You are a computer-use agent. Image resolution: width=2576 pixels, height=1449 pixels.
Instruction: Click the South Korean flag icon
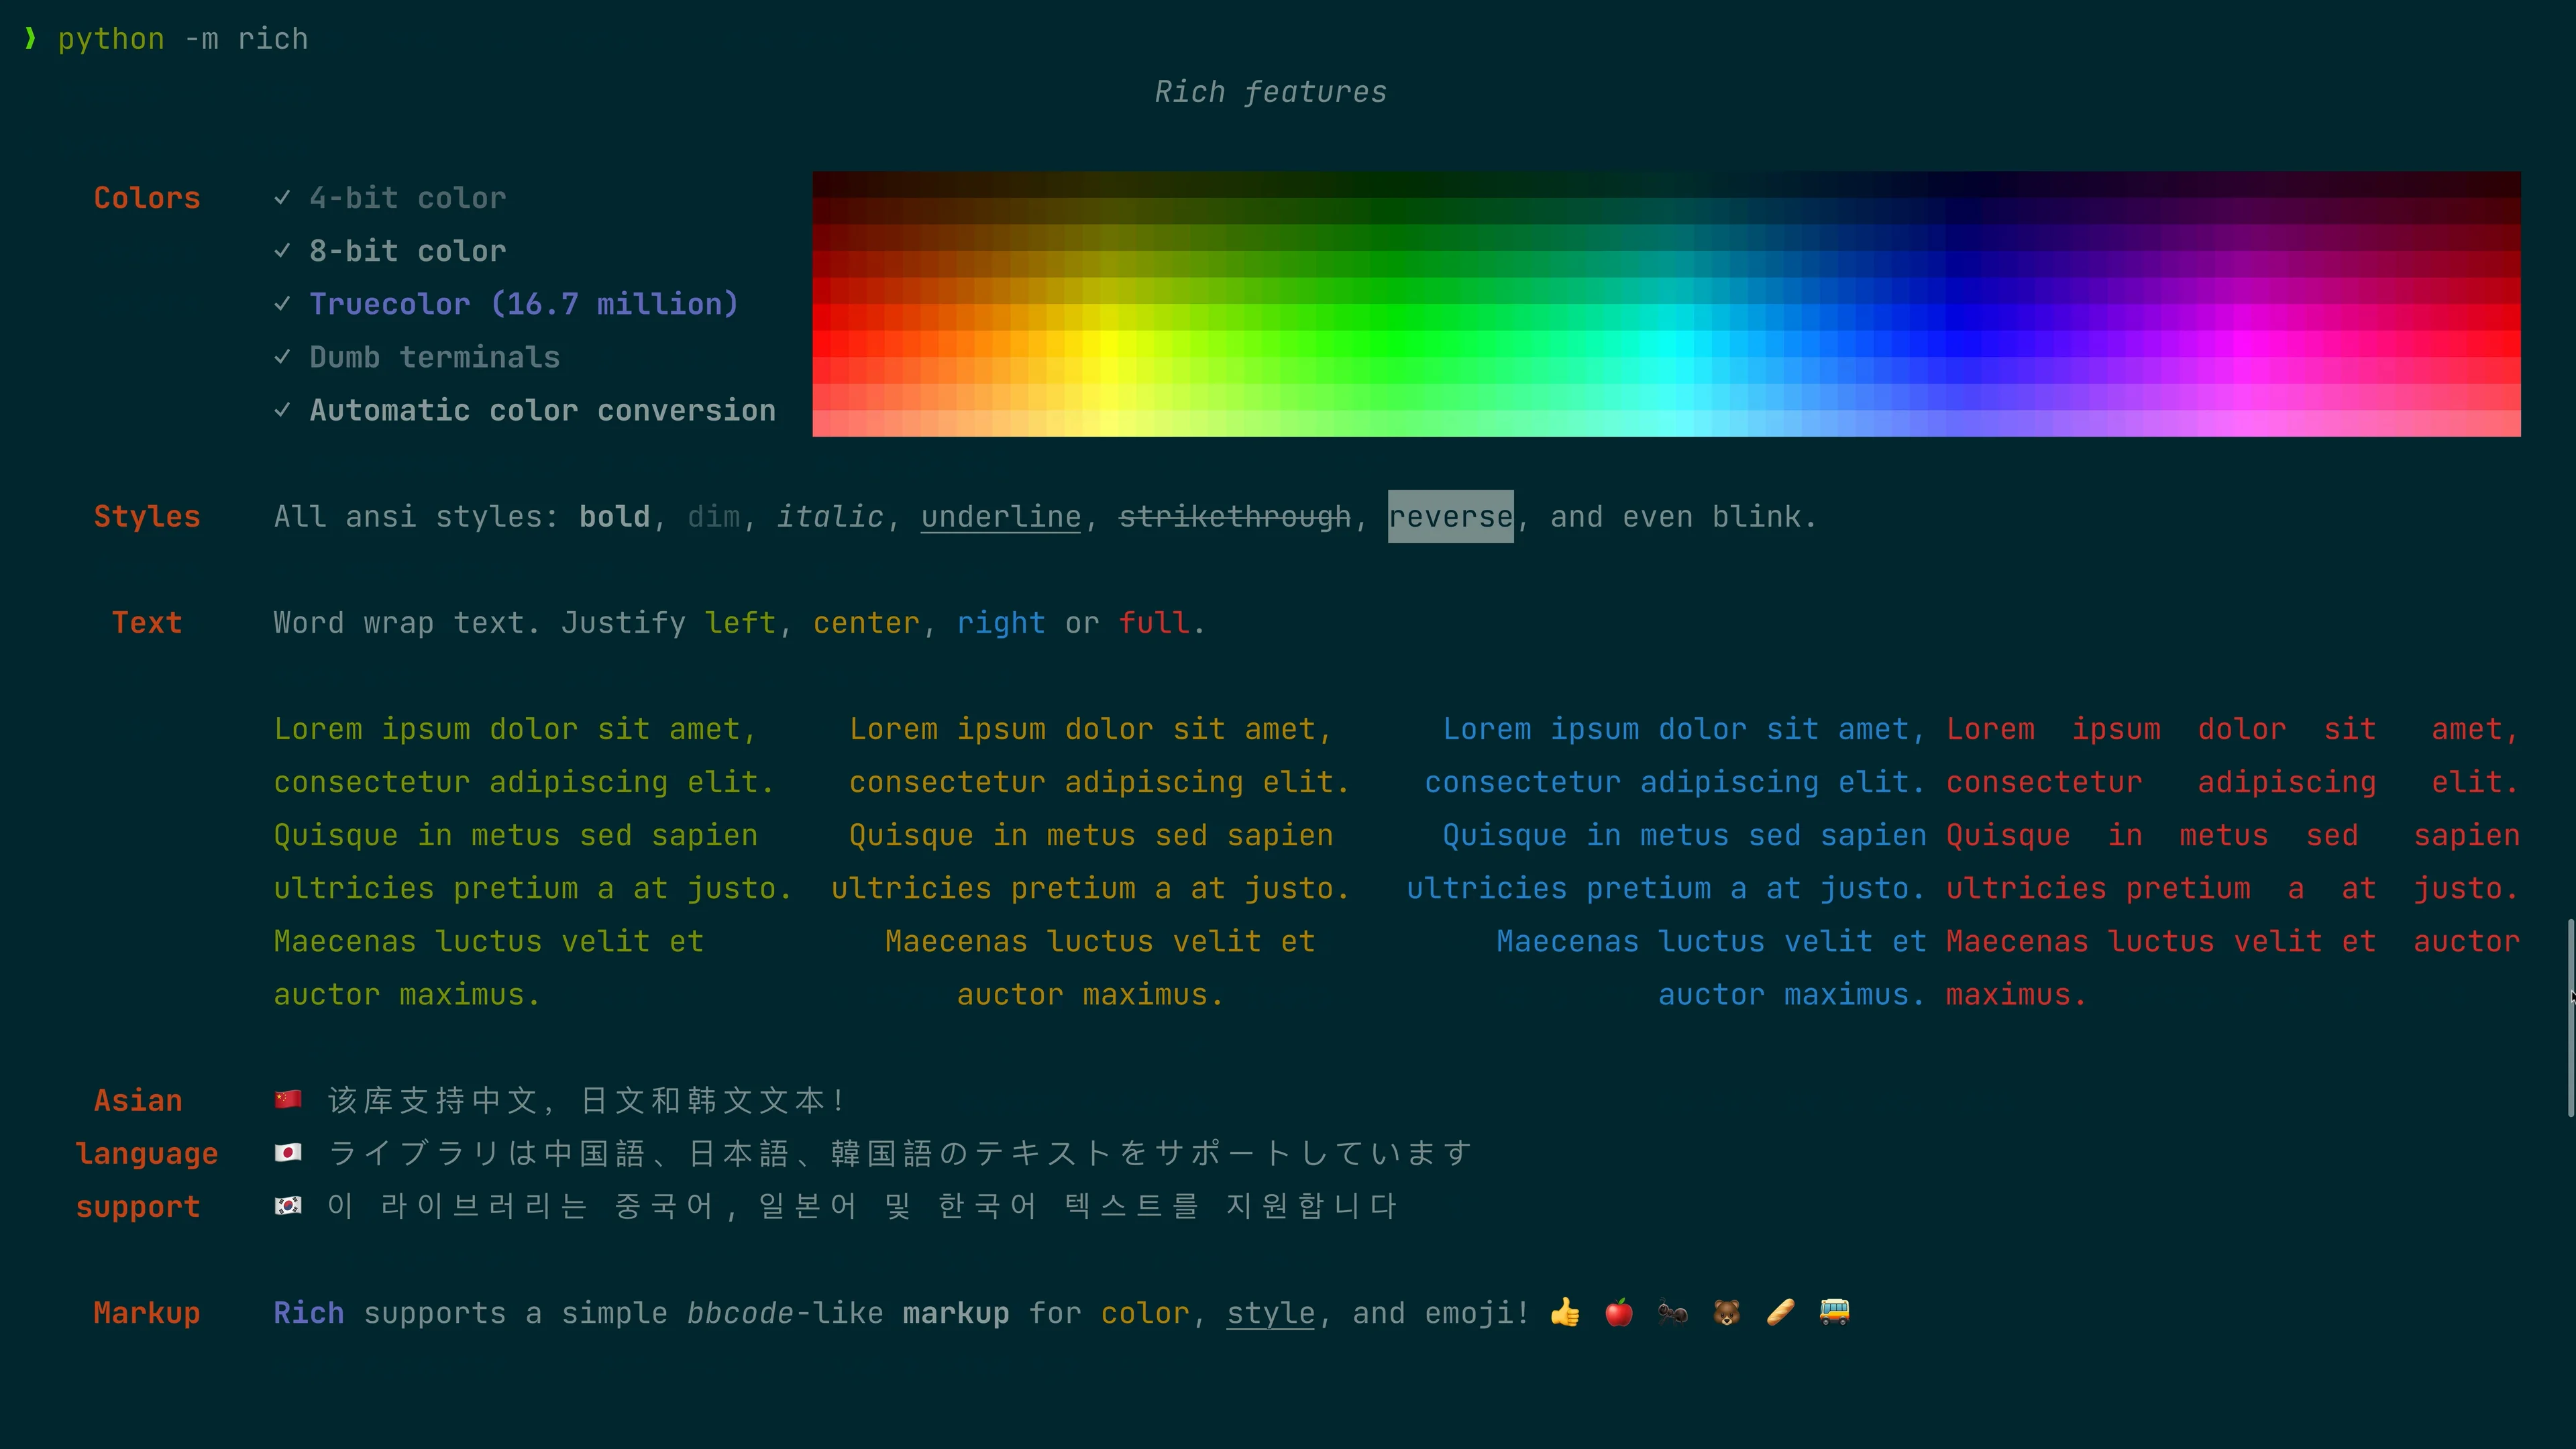pyautogui.click(x=288, y=1206)
